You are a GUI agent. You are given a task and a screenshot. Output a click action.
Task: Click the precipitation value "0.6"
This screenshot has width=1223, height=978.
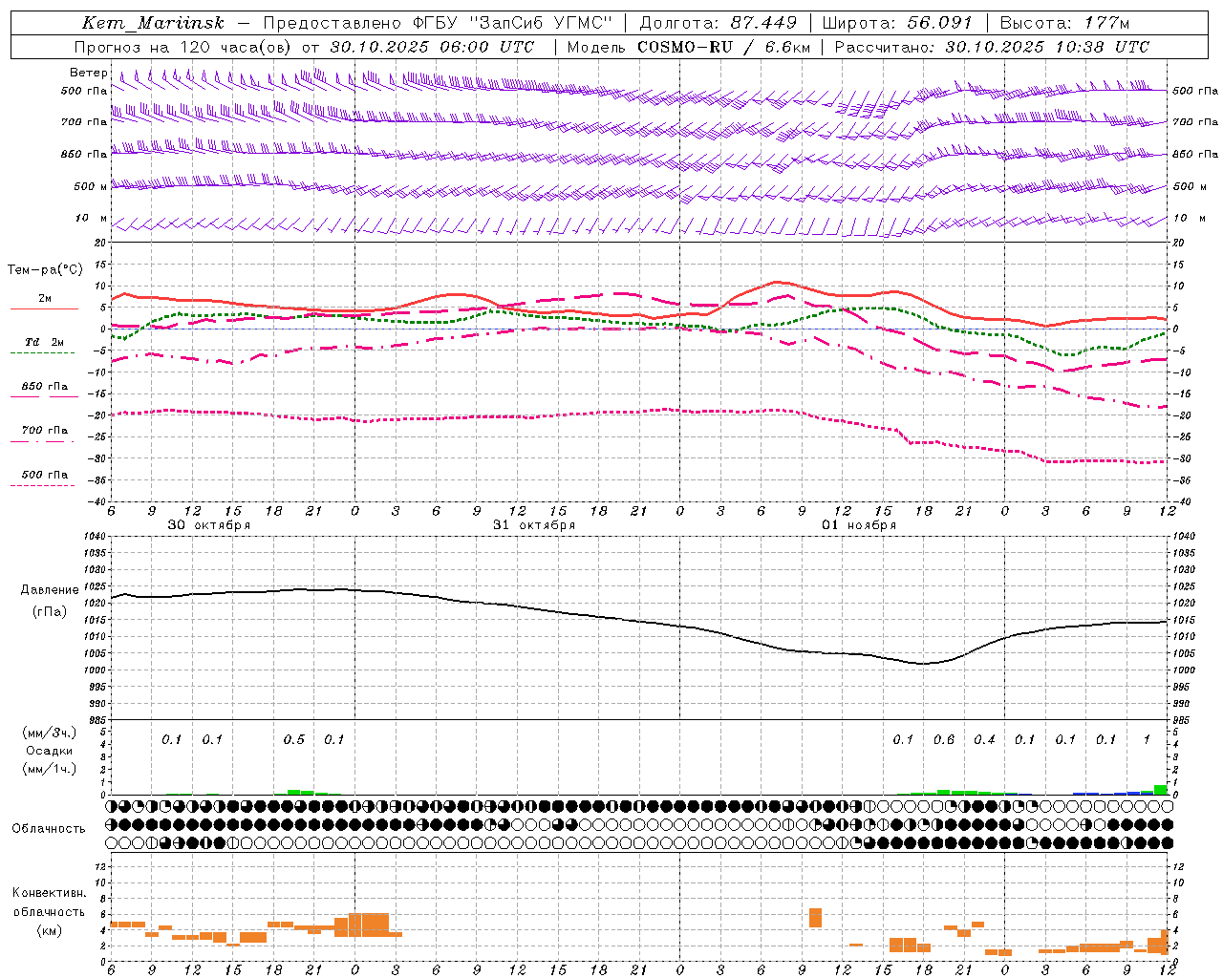944,740
